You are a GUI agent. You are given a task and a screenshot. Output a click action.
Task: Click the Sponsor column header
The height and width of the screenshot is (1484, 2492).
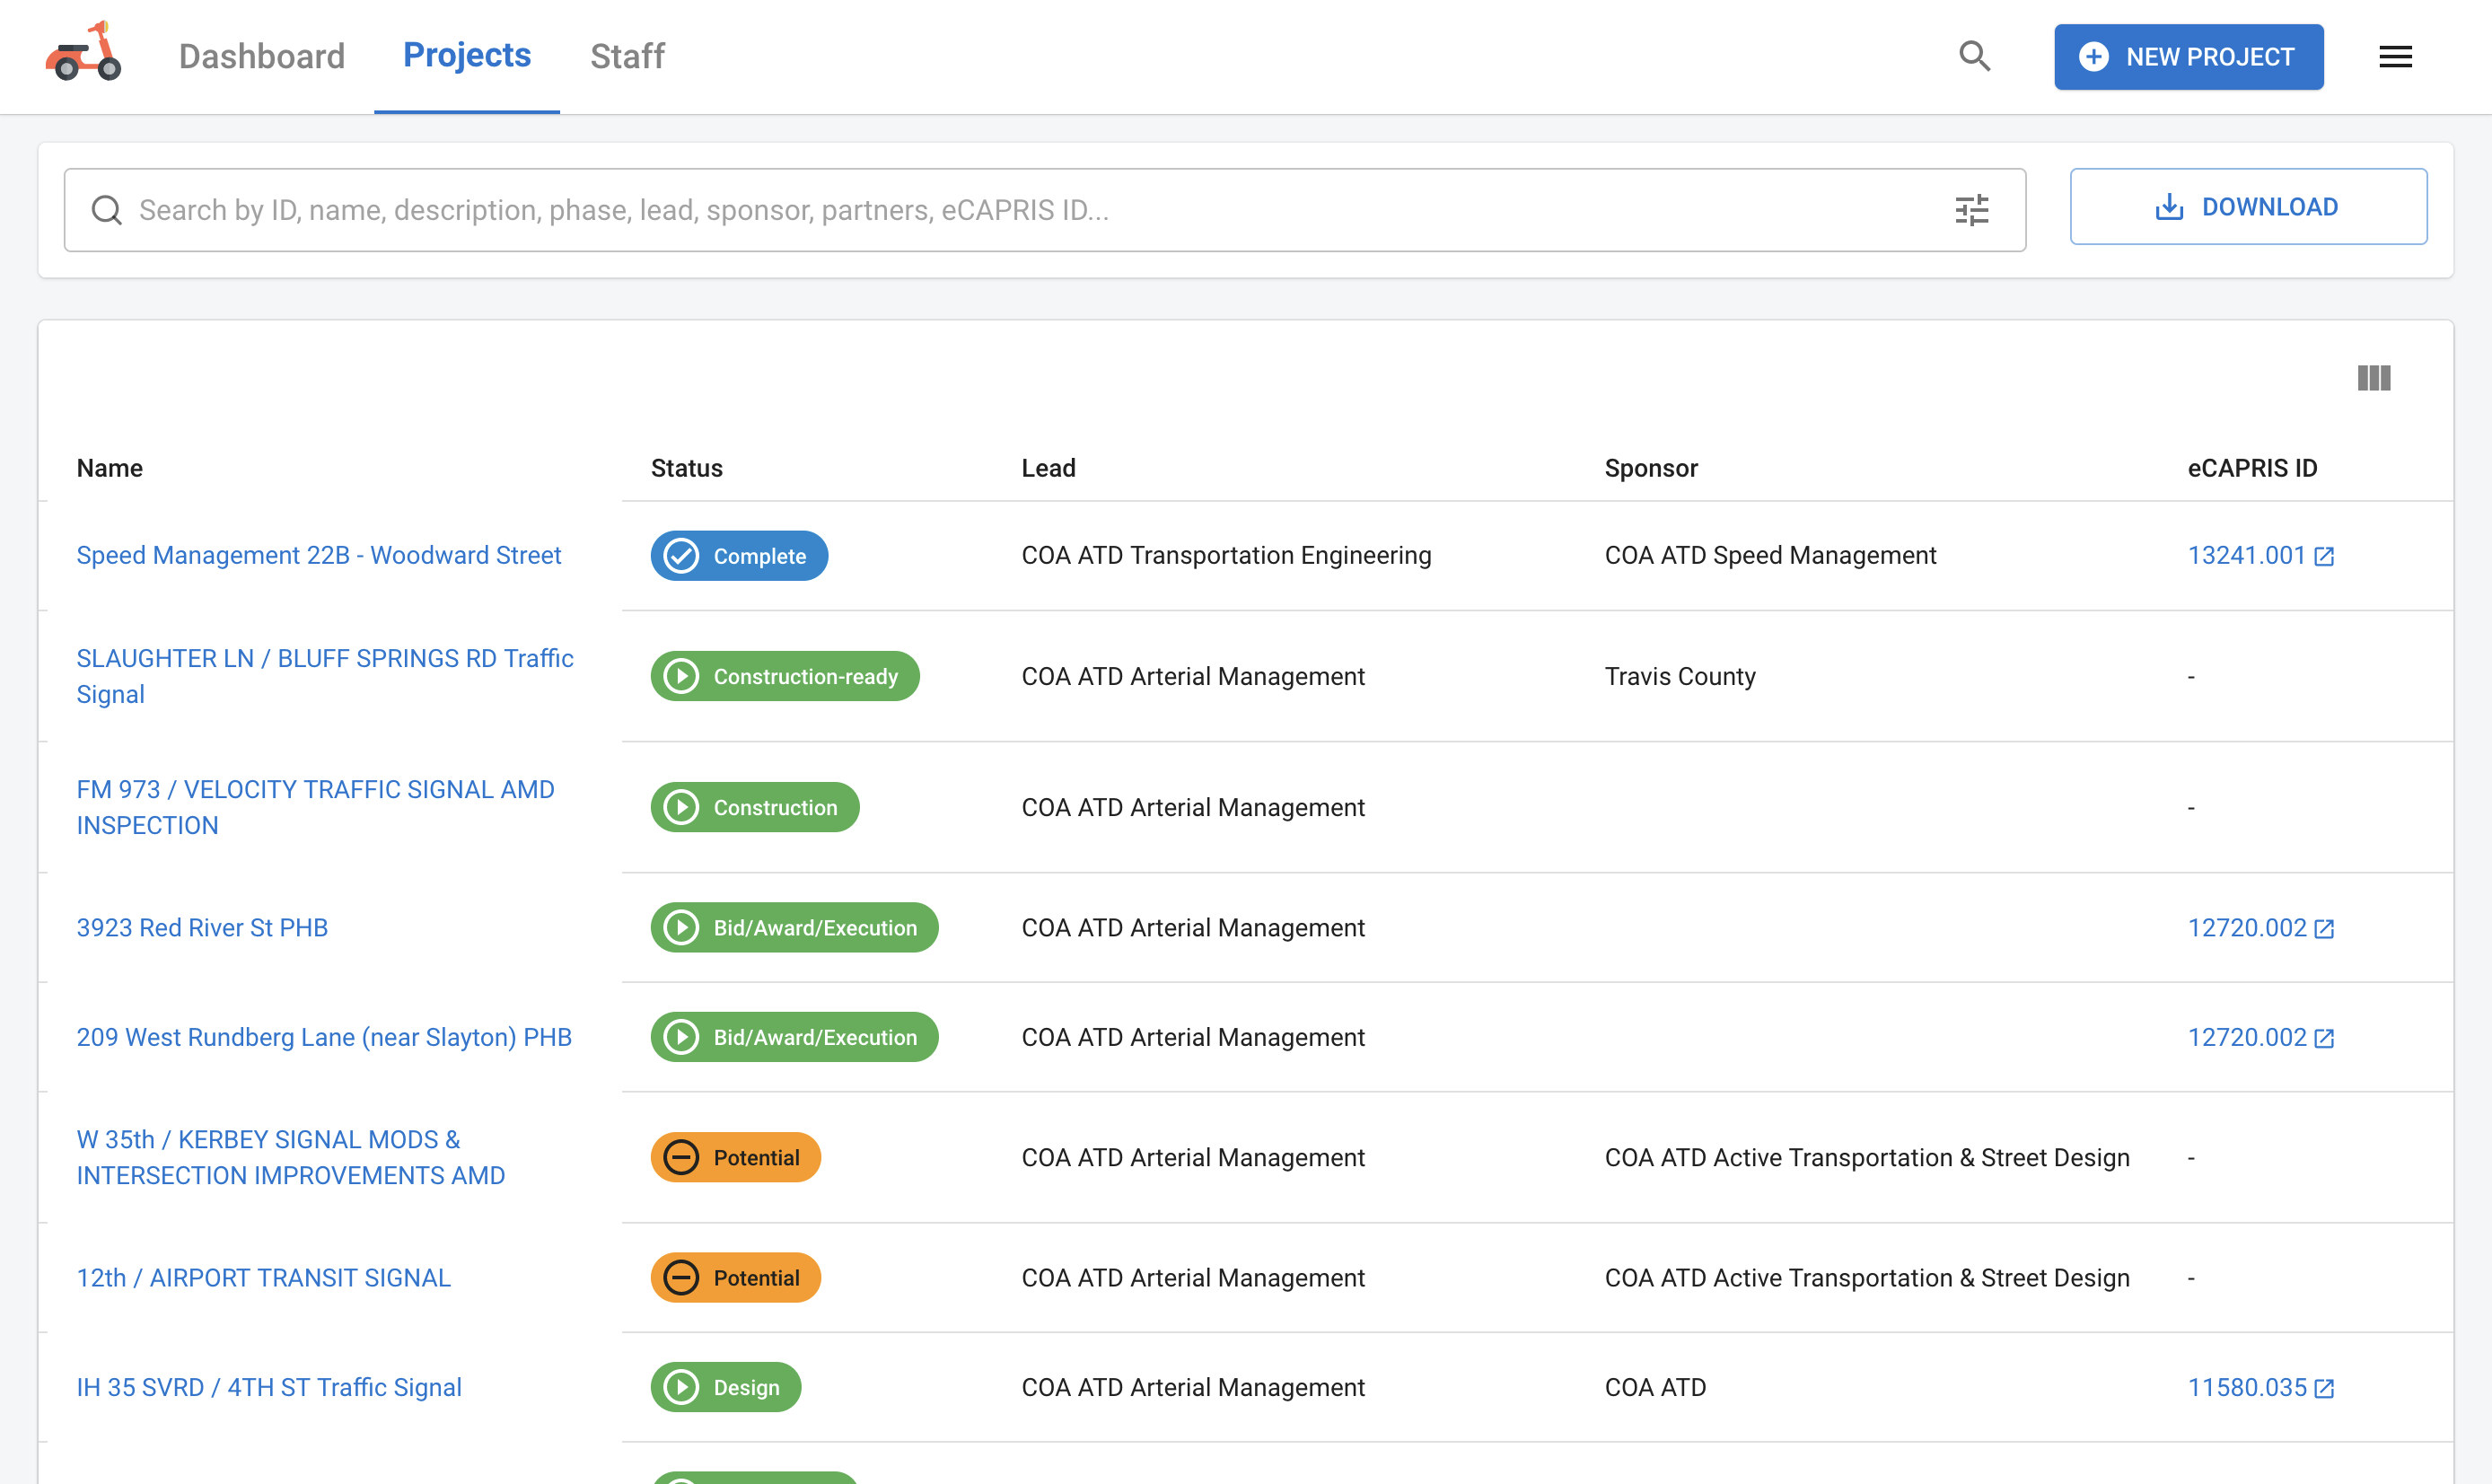(x=1652, y=468)
